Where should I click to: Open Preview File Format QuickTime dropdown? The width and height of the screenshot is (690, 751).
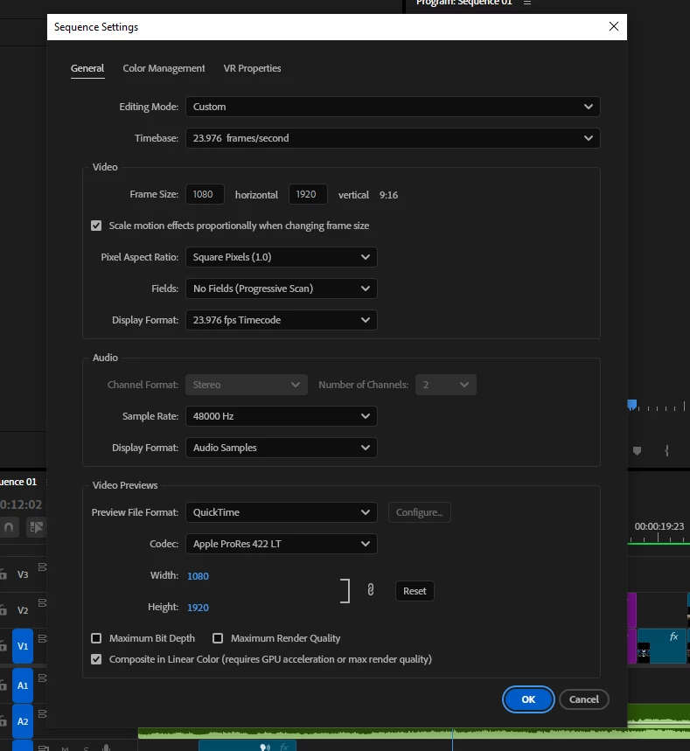click(282, 512)
